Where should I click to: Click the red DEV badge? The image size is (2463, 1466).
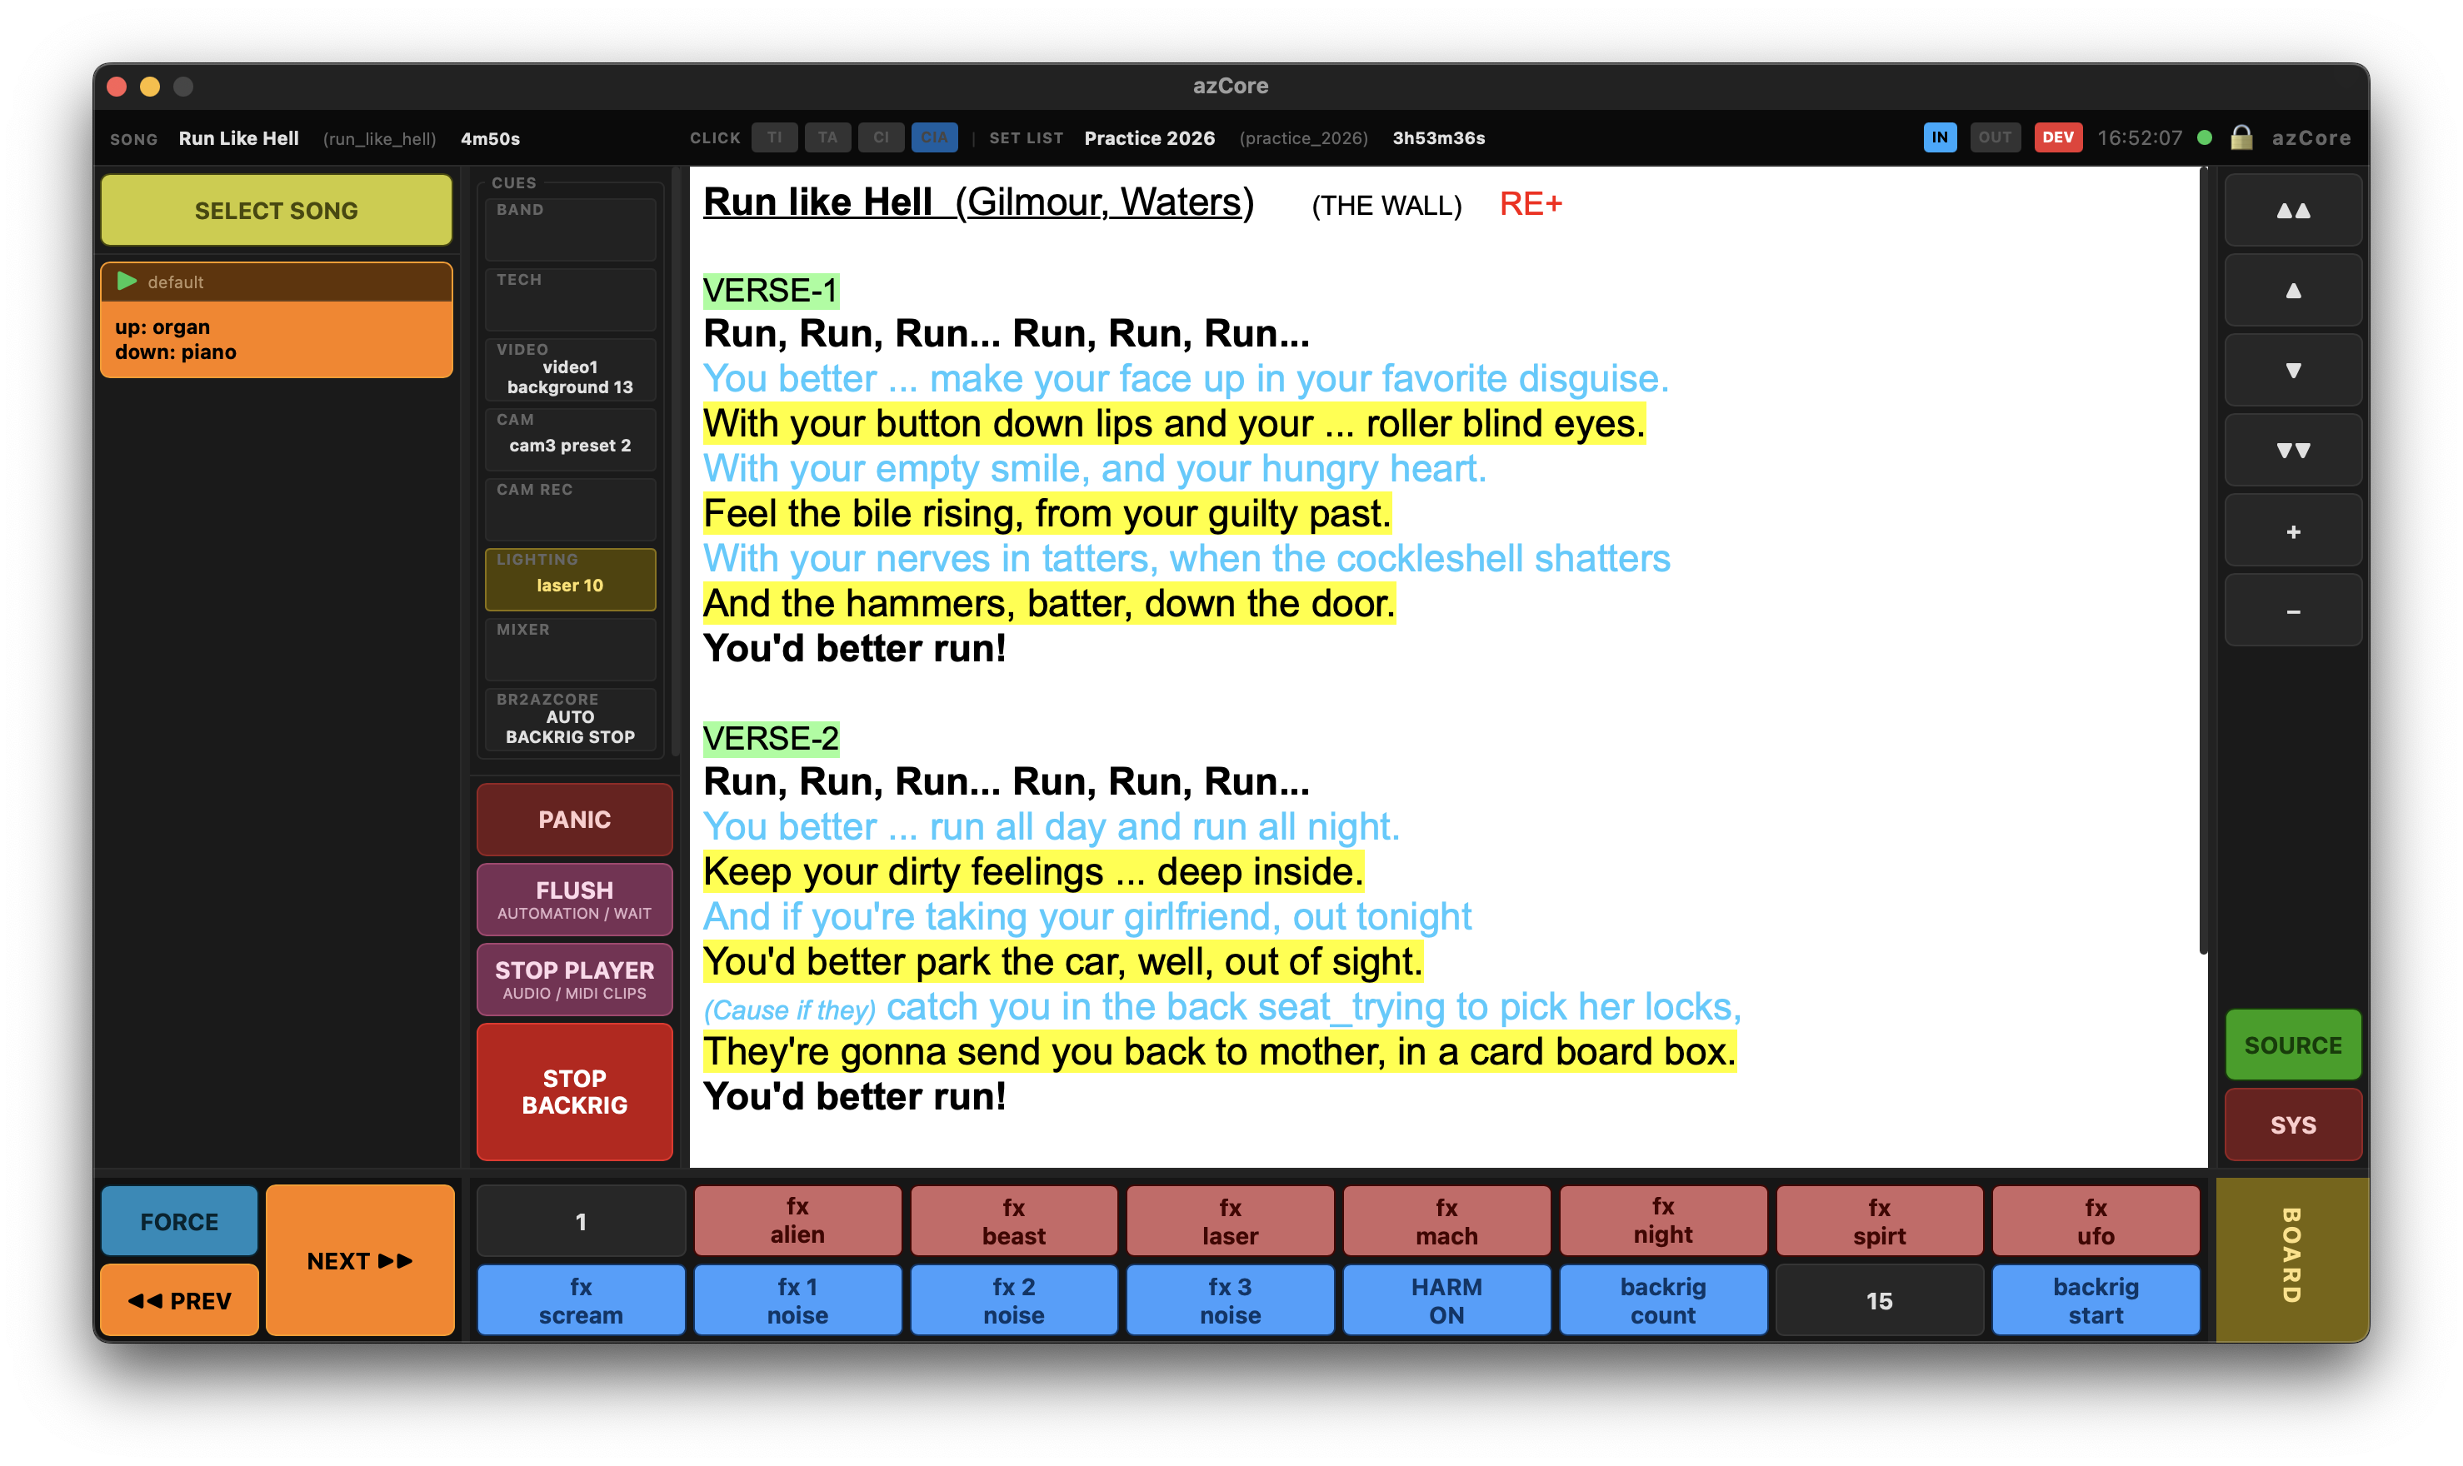point(2058,137)
